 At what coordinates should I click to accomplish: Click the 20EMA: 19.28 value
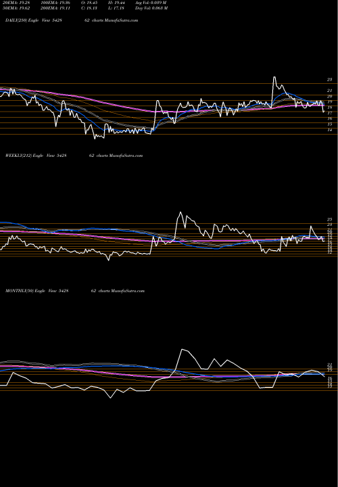(16, 3)
